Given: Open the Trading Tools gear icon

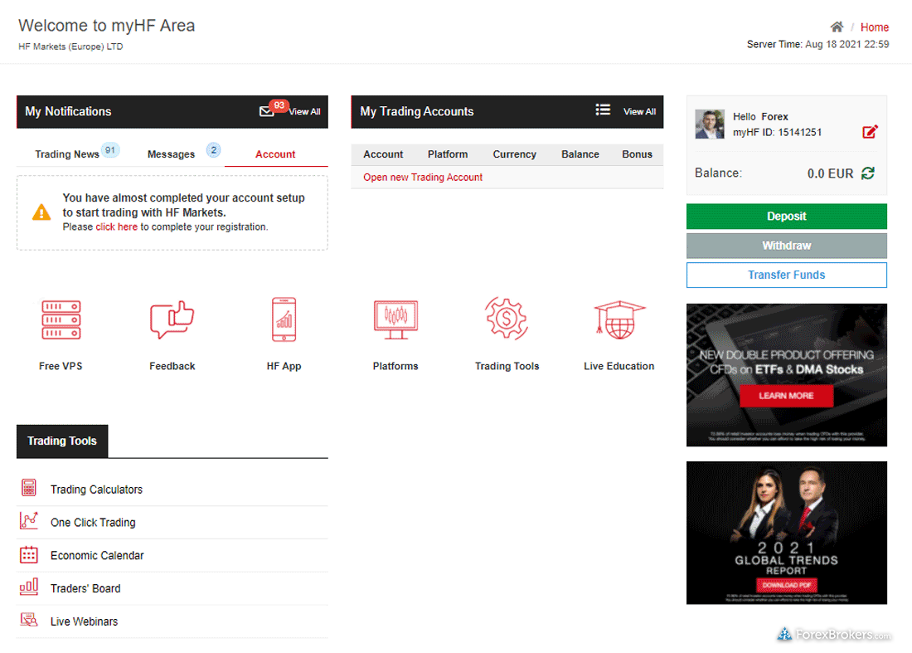Looking at the screenshot, I should tap(507, 319).
